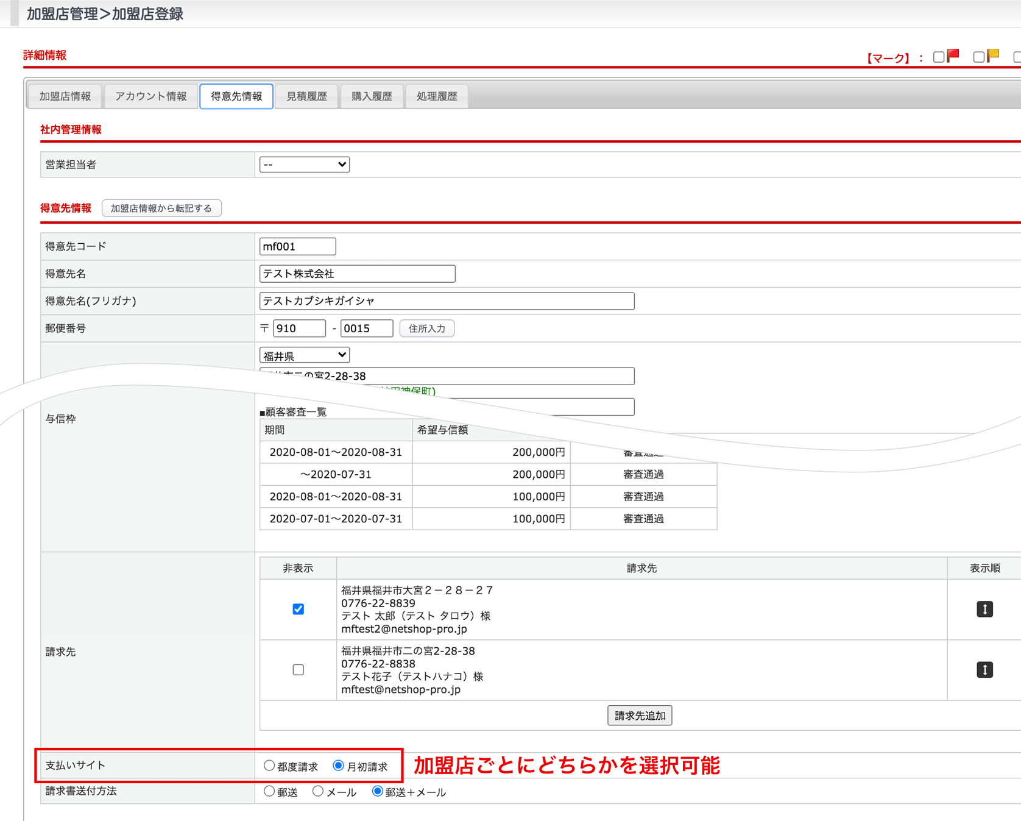Open the 福井県 prefecture dropdown
1021x821 pixels.
tap(305, 355)
